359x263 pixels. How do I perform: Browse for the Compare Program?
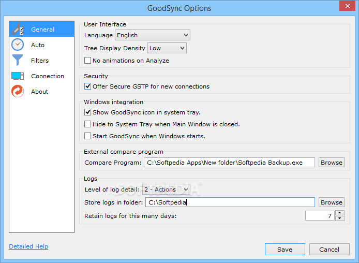(x=331, y=163)
